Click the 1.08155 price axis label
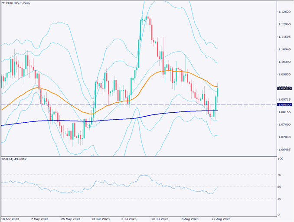The image size is (294, 222). click(284, 112)
